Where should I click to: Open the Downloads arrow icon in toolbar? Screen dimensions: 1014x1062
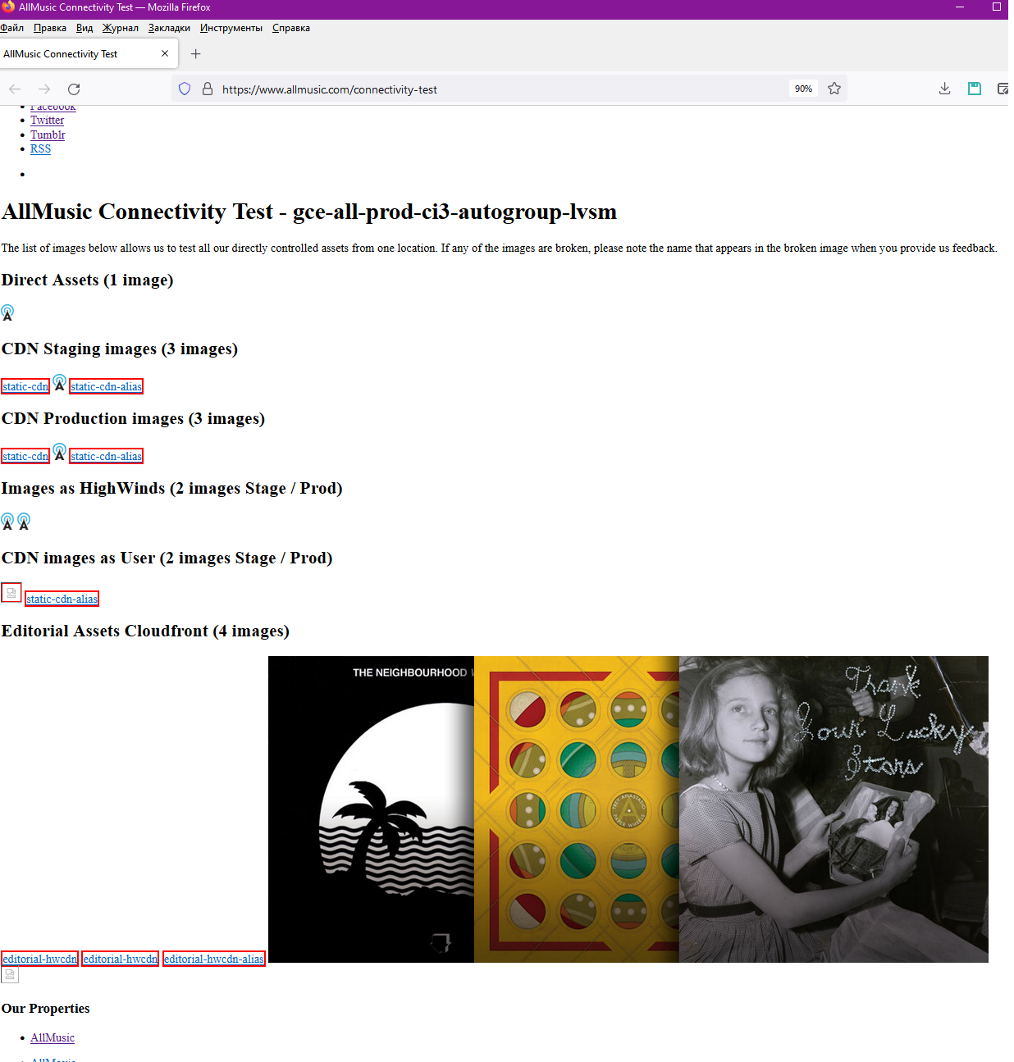pyautogui.click(x=945, y=89)
